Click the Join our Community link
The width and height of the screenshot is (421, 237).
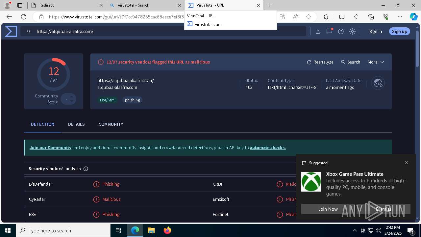[50, 147]
